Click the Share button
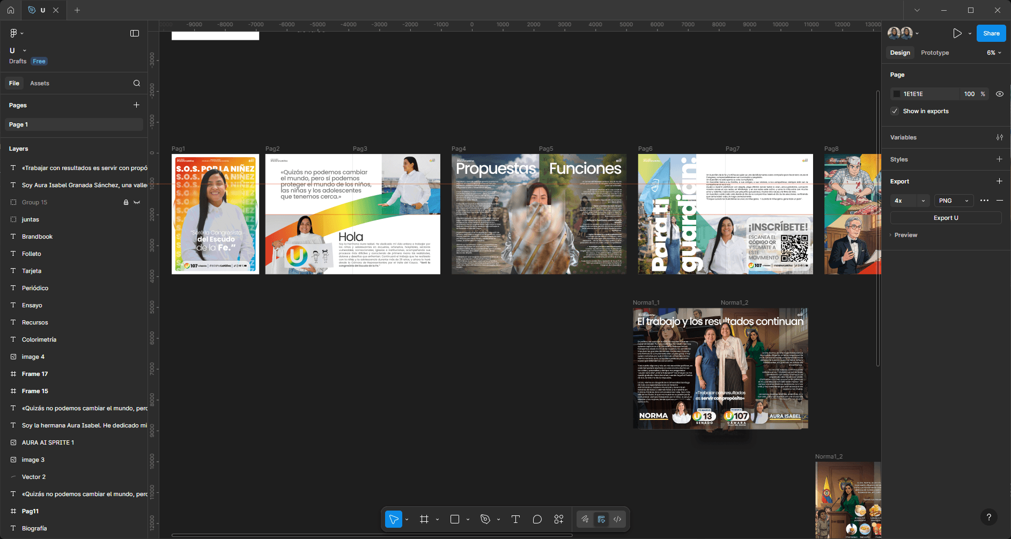1011x539 pixels. (x=991, y=33)
